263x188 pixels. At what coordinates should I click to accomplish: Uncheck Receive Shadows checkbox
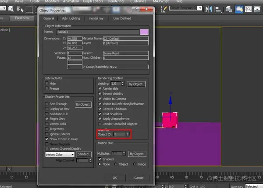click(100, 109)
